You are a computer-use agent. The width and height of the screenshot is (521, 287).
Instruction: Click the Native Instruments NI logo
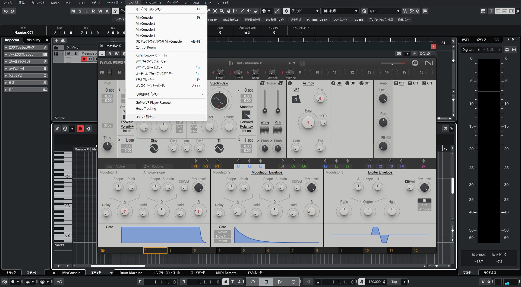click(429, 63)
